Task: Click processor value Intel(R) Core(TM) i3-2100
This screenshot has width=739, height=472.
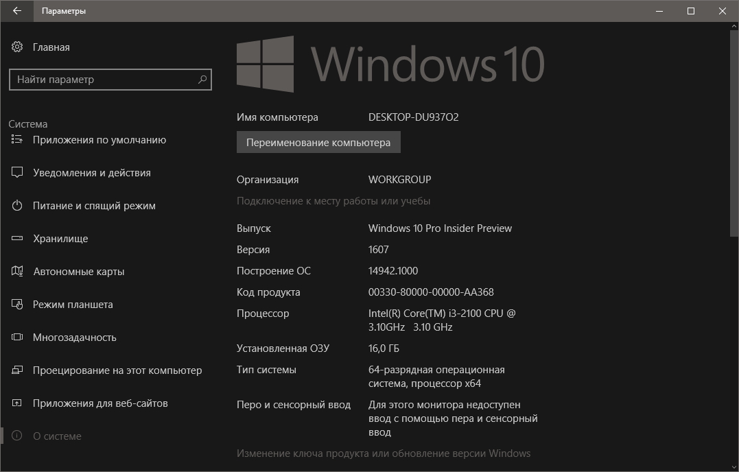Action: [442, 320]
